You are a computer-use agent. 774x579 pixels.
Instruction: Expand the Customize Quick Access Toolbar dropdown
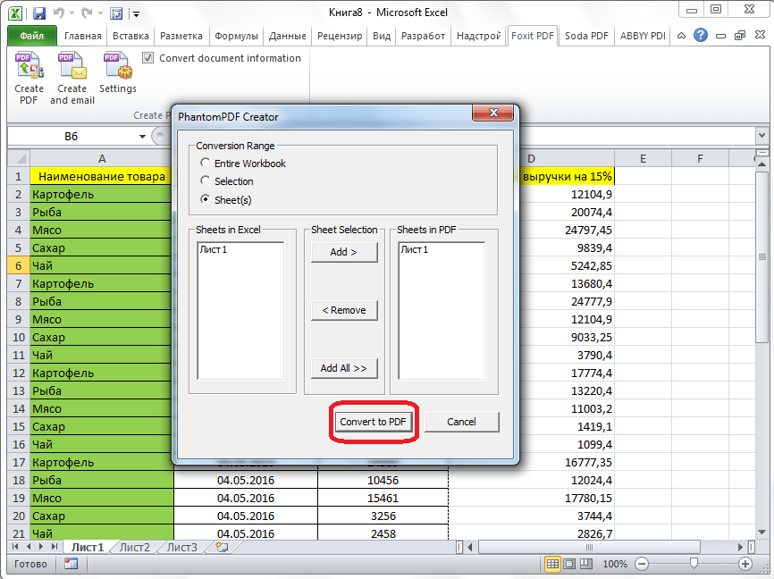coord(135,13)
